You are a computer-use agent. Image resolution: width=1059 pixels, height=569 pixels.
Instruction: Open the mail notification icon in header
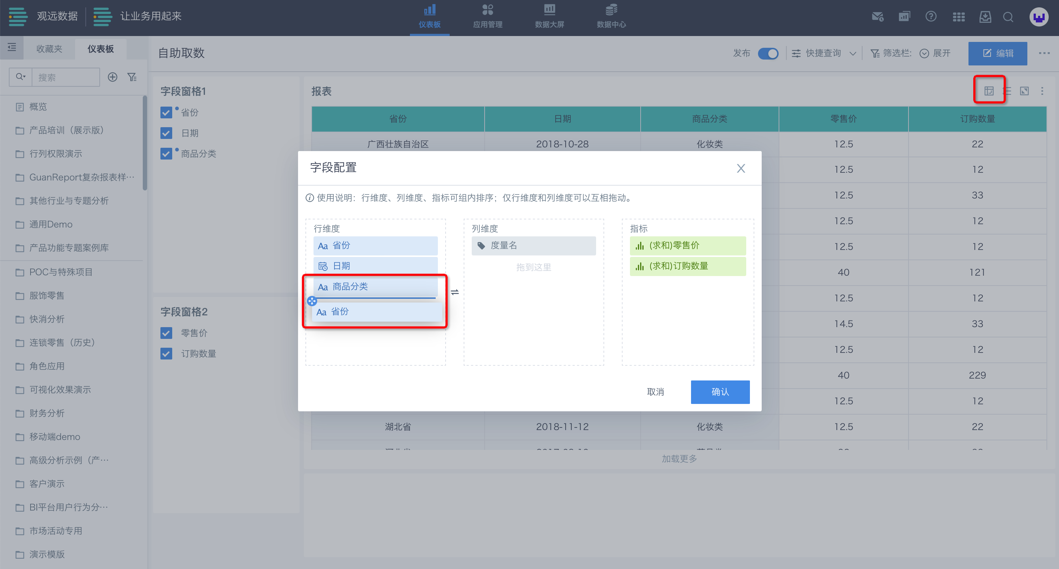877,17
